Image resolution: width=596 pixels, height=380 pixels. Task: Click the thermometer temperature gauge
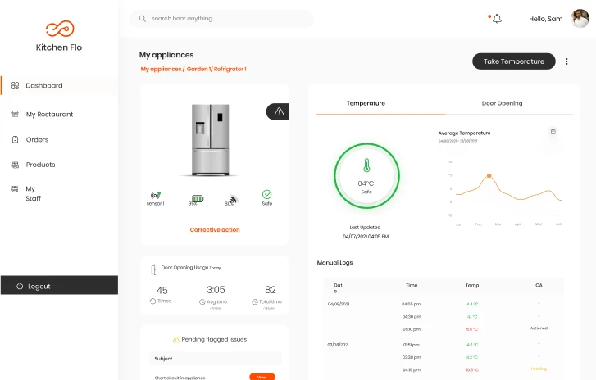tap(366, 177)
